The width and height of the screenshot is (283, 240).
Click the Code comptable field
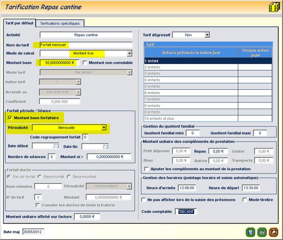[186, 212]
